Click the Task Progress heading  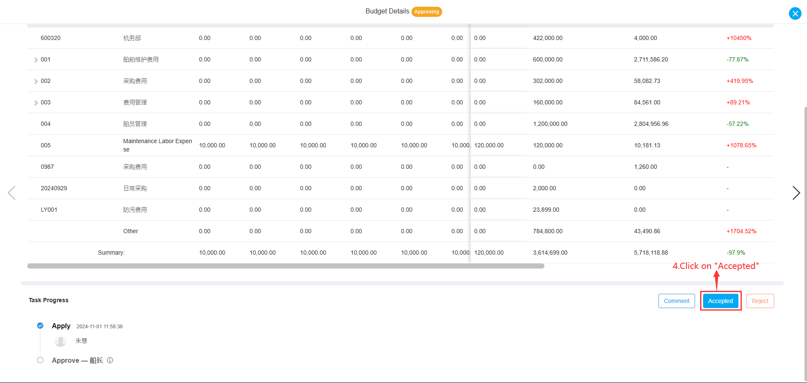coord(48,300)
